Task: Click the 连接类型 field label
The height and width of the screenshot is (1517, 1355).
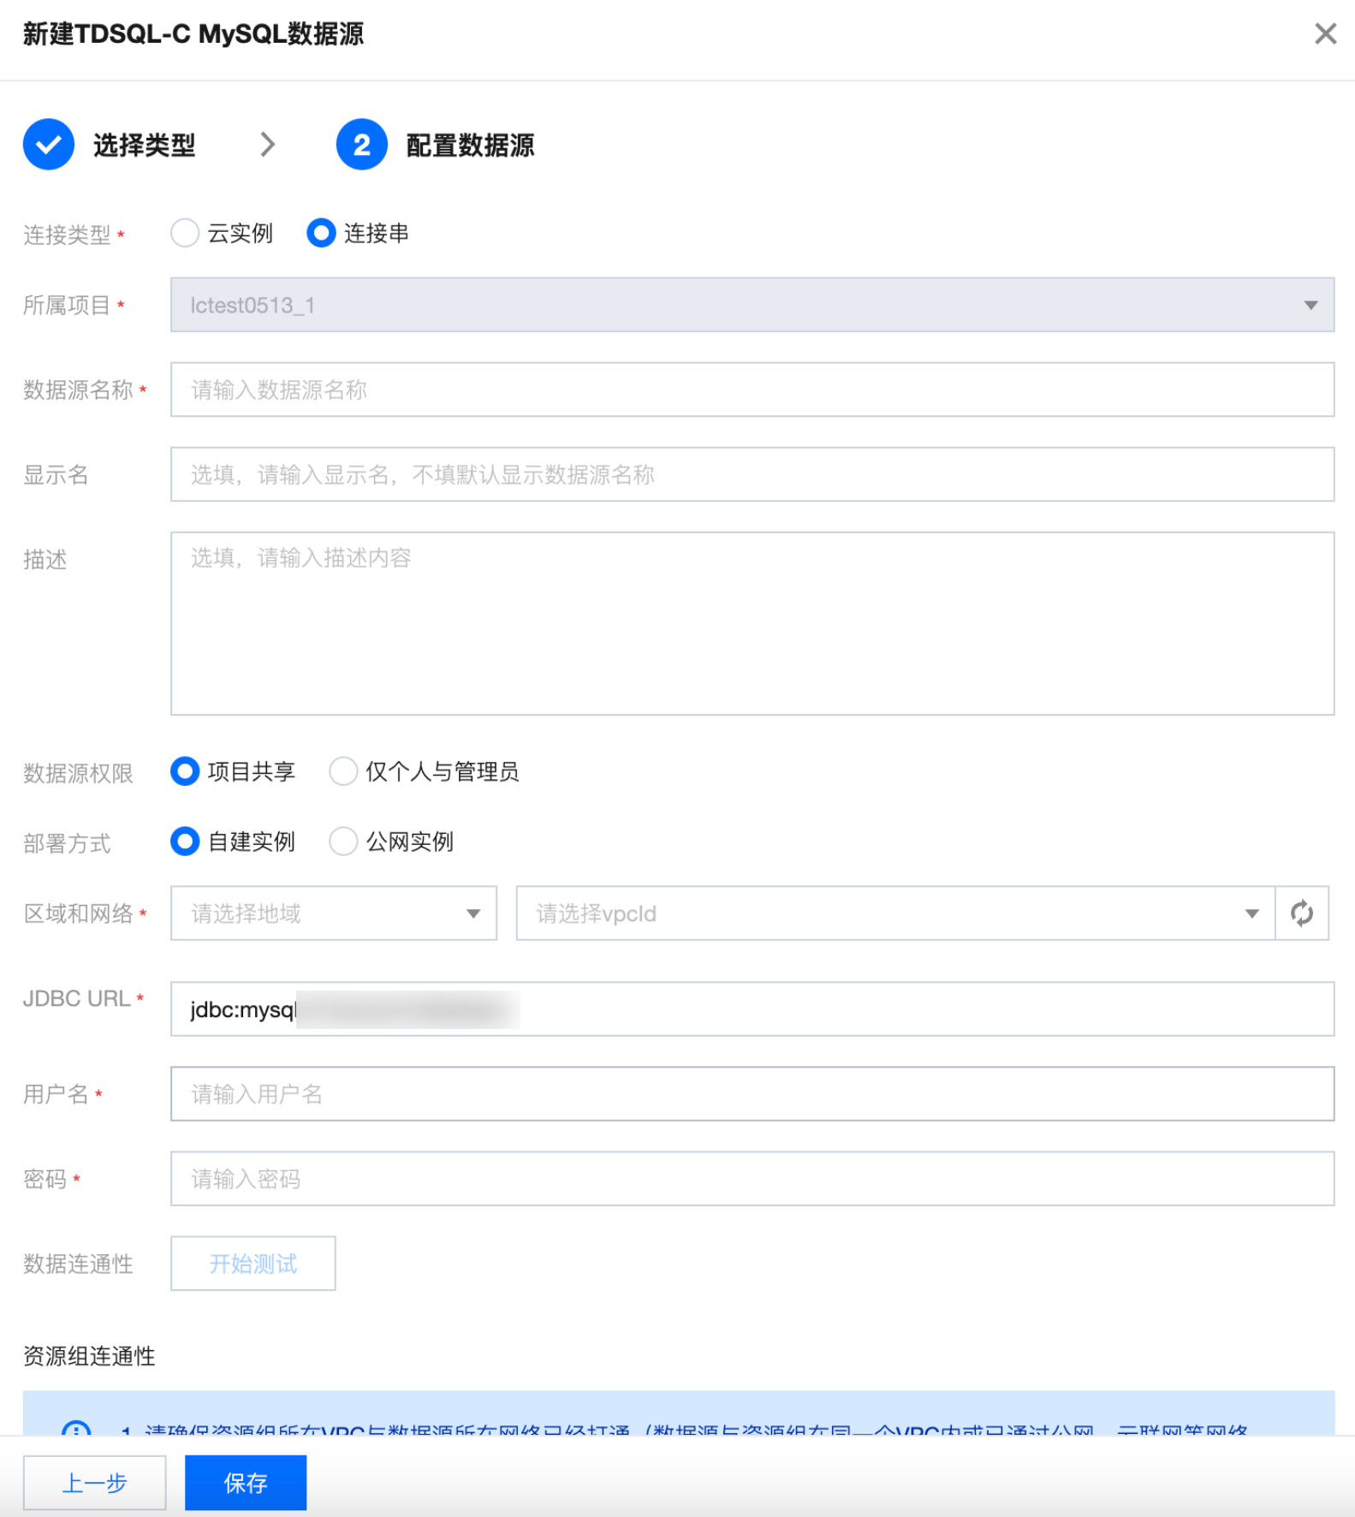Action: 67,235
